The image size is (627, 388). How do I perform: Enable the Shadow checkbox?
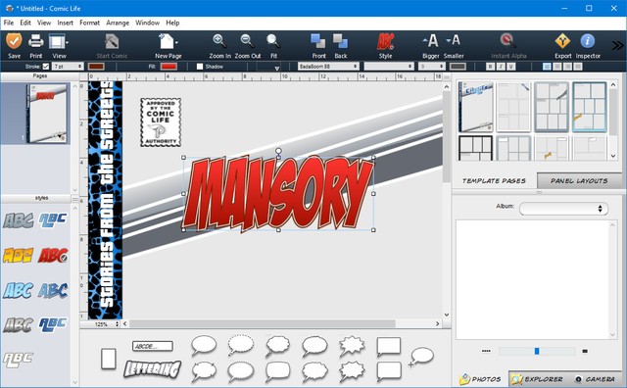coord(200,67)
